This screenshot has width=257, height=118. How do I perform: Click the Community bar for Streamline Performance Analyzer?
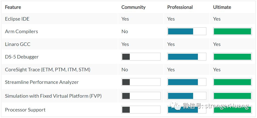pyautogui.click(x=141, y=82)
